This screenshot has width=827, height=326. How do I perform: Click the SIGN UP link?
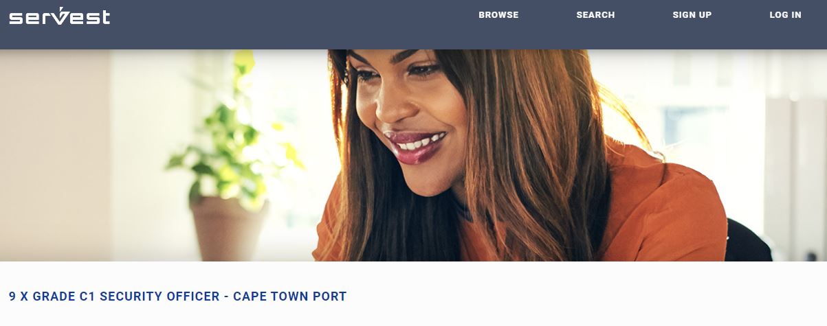pos(692,15)
